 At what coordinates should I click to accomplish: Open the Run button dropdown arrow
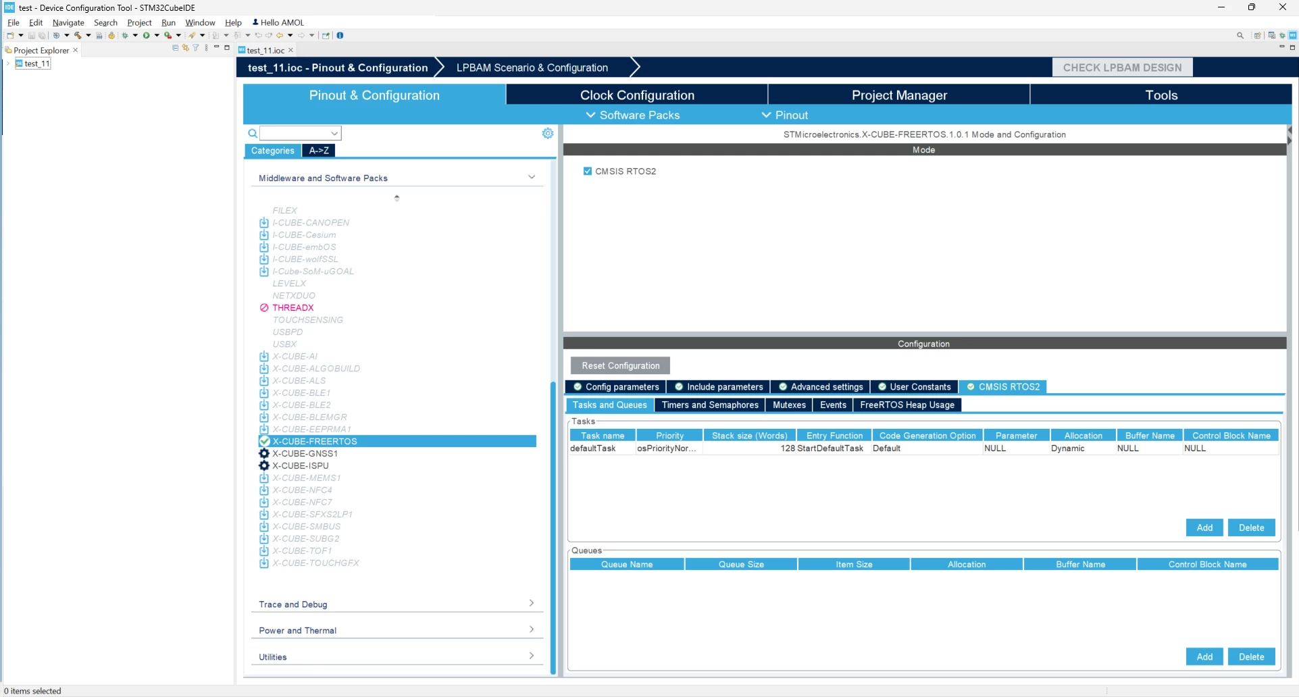click(157, 36)
